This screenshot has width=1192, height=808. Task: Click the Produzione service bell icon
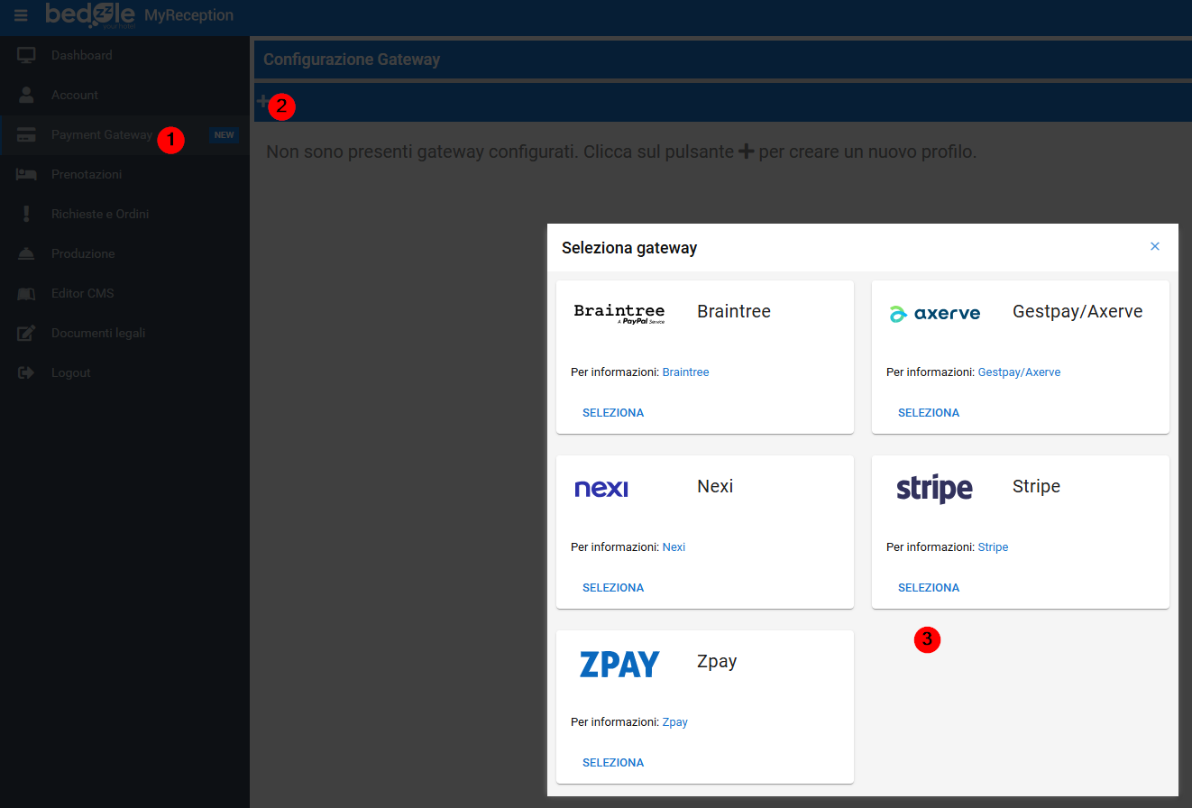(26, 254)
